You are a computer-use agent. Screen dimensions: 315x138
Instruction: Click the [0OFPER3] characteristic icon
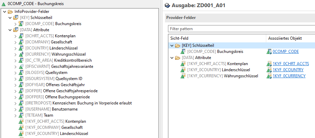21,97
